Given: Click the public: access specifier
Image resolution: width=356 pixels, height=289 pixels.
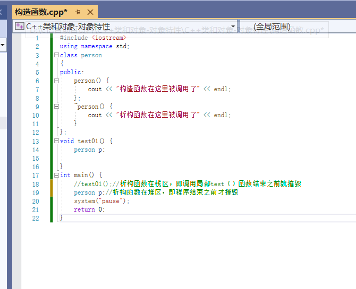Looking at the screenshot, I should 72,72.
